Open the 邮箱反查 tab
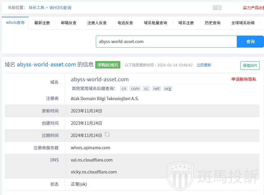 click(x=69, y=23)
